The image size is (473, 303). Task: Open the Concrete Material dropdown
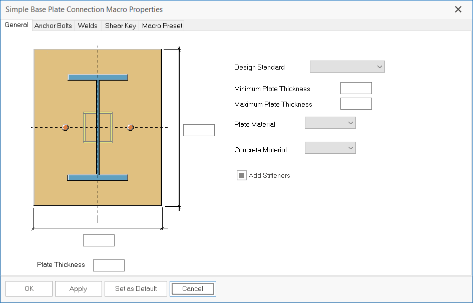pyautogui.click(x=330, y=148)
